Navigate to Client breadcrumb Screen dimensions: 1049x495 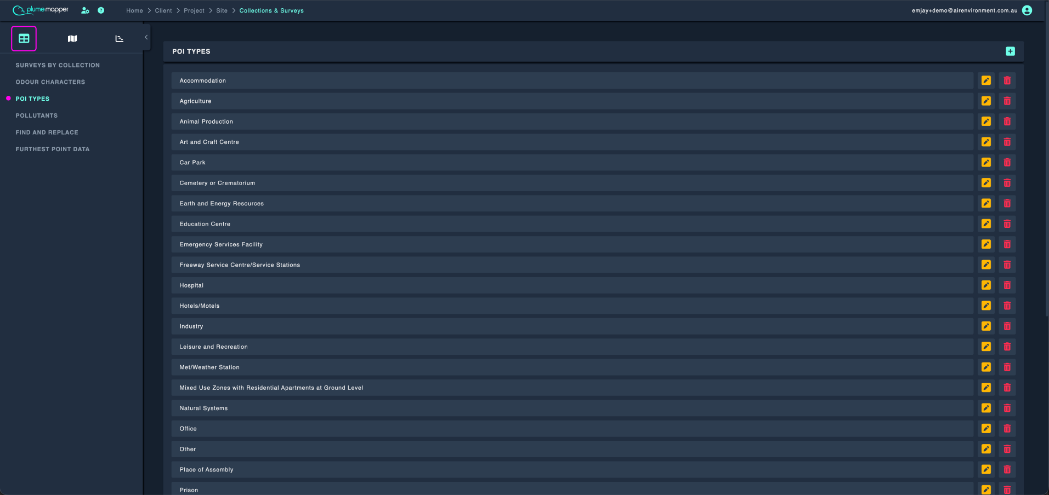(163, 10)
